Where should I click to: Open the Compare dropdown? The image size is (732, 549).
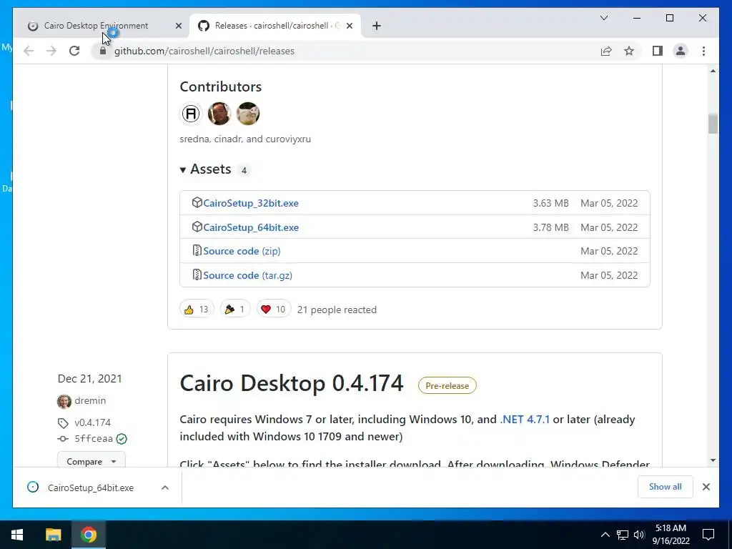[x=91, y=461]
